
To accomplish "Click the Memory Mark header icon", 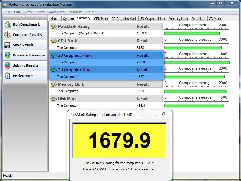I will click(x=54, y=84).
